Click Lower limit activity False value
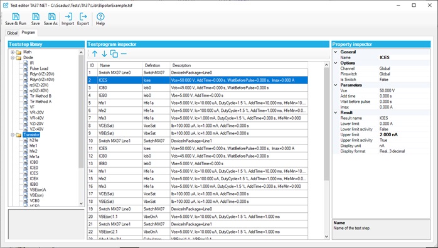Image resolution: width=438 pixels, height=248 pixels. (x=404, y=129)
